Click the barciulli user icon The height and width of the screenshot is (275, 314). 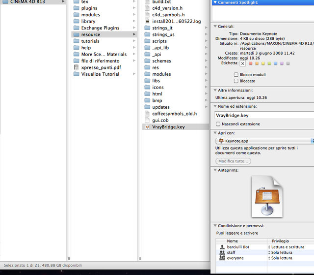(x=222, y=247)
